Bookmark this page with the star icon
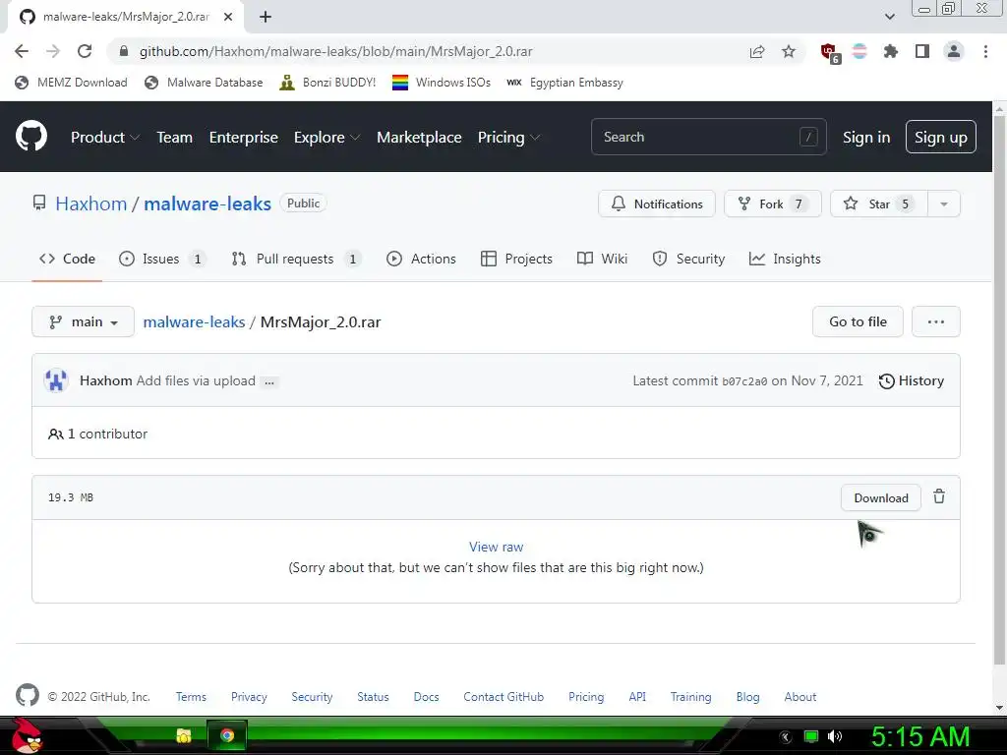The width and height of the screenshot is (1007, 755). 789,51
